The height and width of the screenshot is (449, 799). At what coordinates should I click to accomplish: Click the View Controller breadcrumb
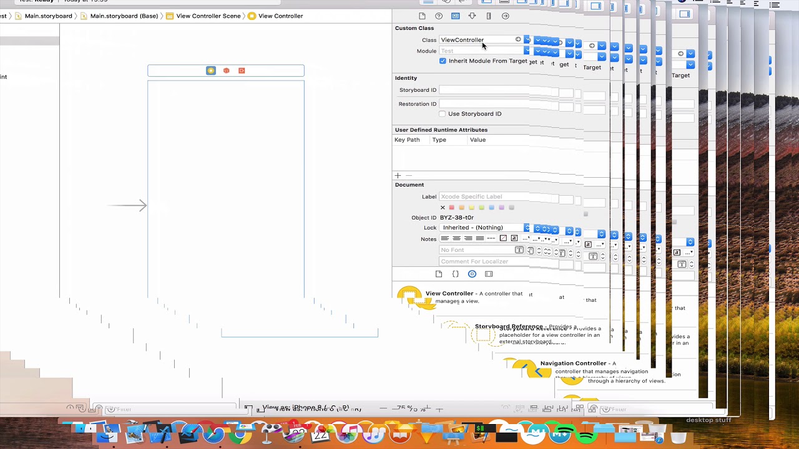pyautogui.click(x=275, y=16)
